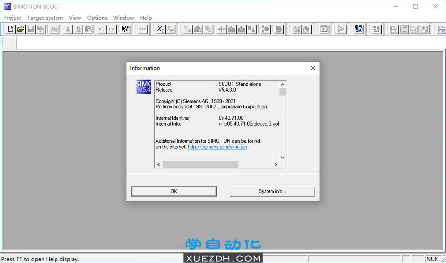This screenshot has width=446, height=263.
Task: Confirm the Information dialog with OK
Action: (x=174, y=191)
